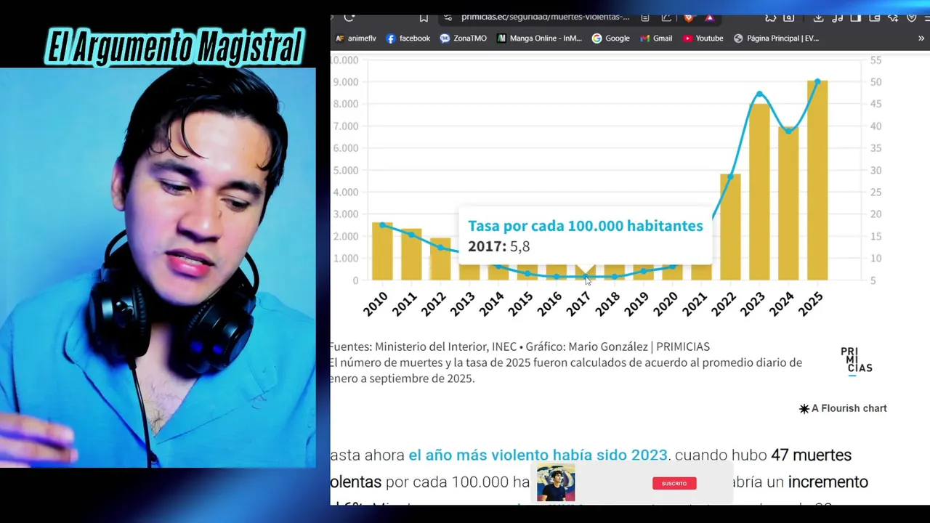Image resolution: width=930 pixels, height=523 pixels.
Task: Open the Youtube bookmark
Action: pos(703,38)
